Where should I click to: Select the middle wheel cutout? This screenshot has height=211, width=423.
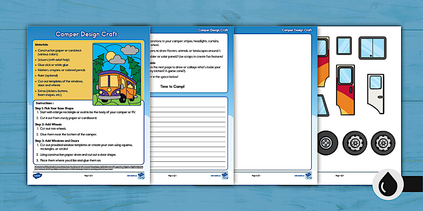tap(355, 143)
